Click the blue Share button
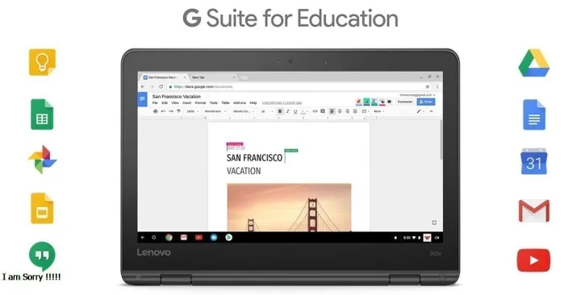This screenshot has width=581, height=295. coord(426,102)
